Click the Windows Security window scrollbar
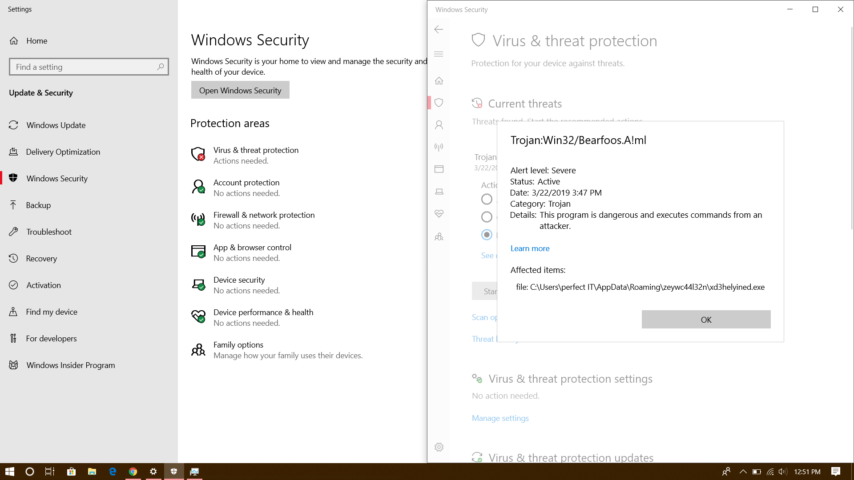The width and height of the screenshot is (854, 480). coord(852,129)
